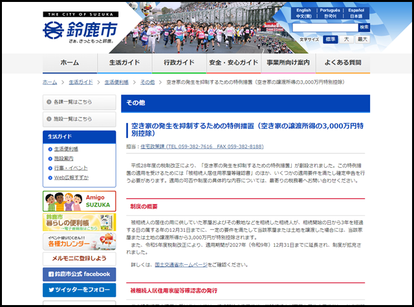Viewport: 414px width, 307px height.
Task: Click 被相続人居住用家屋等確認書の発行 heading
Action: pos(174,291)
